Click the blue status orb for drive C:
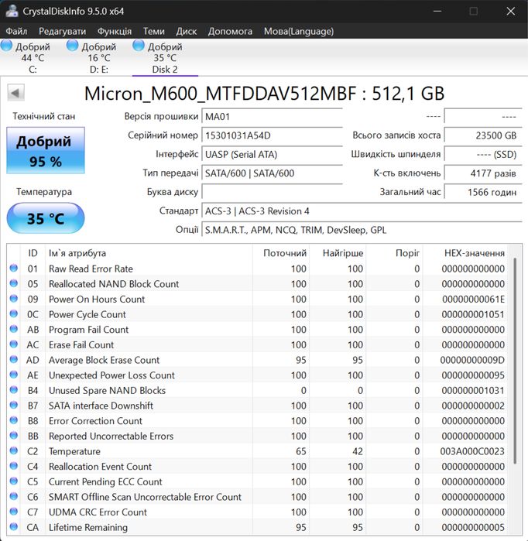 6,46
